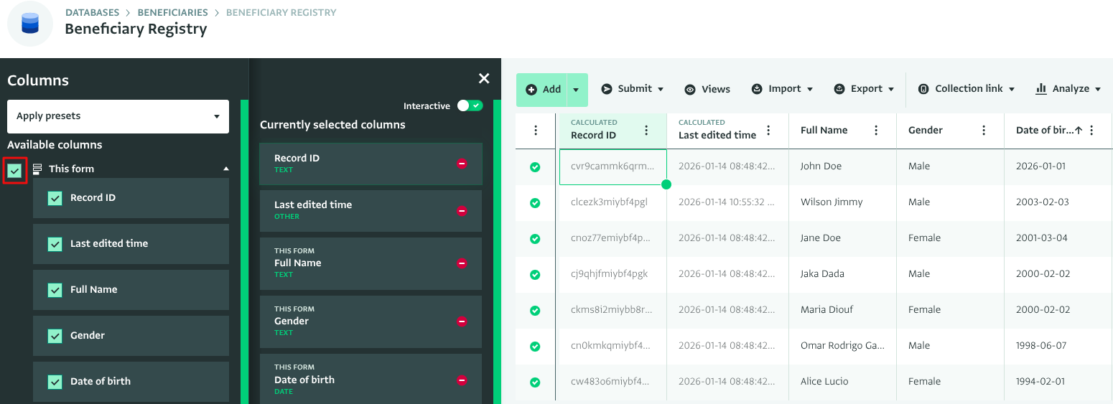Expand the Add button dropdown arrow
Screen dimensions: 1113x404
576,90
